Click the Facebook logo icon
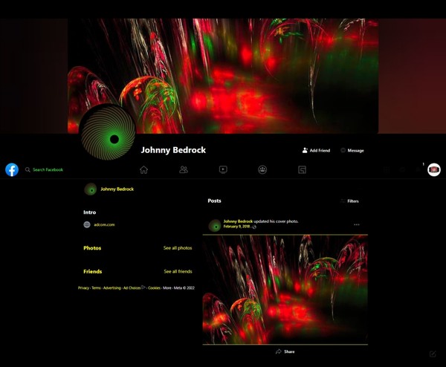 tap(12, 169)
